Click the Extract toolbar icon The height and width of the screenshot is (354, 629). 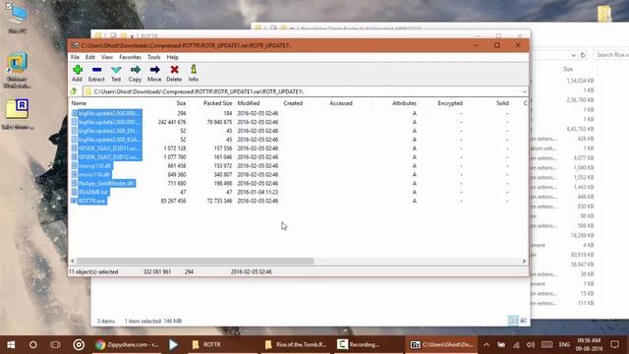click(x=96, y=74)
